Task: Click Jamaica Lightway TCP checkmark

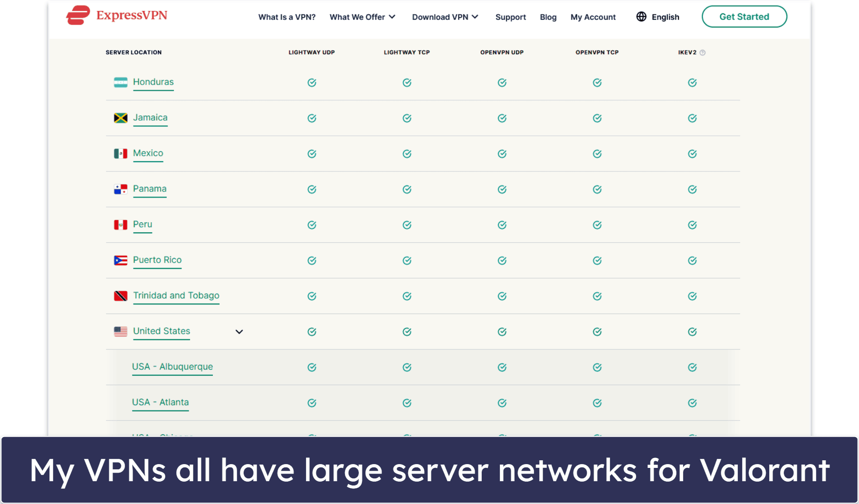Action: pos(407,118)
